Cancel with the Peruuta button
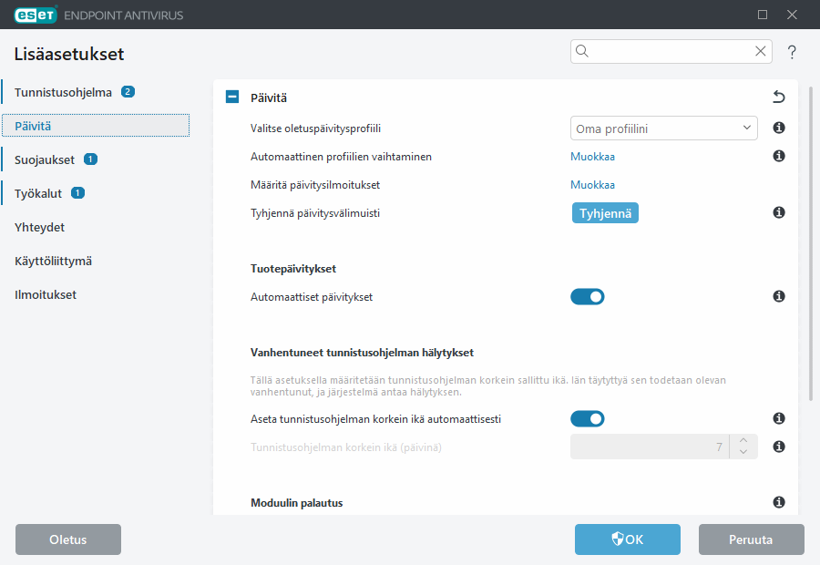 [x=751, y=539]
